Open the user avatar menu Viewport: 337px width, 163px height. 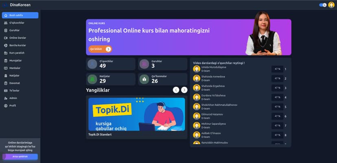331,5
